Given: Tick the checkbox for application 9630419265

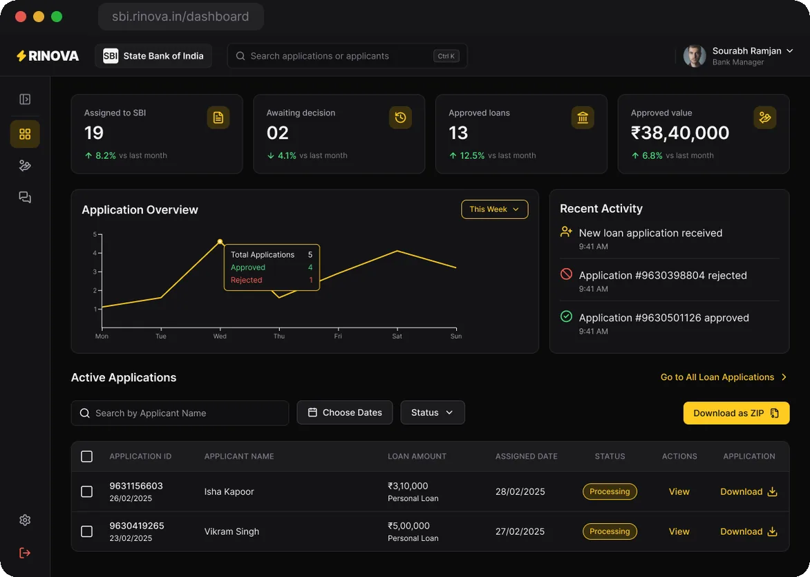Looking at the screenshot, I should [x=87, y=531].
